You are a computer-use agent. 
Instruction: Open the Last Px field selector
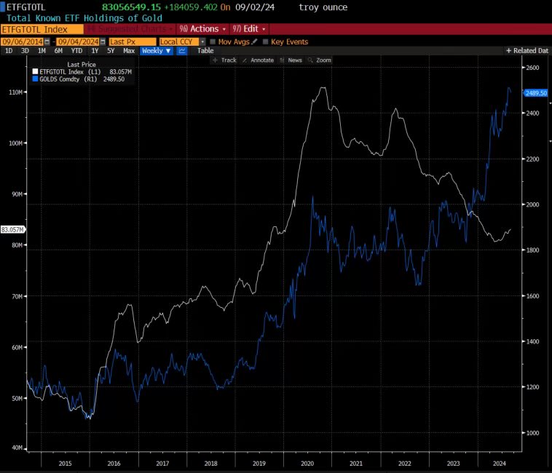pos(133,42)
